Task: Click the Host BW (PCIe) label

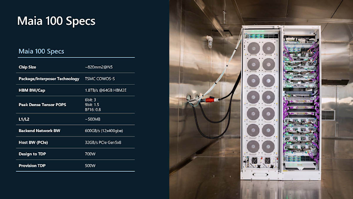Action: coord(33,143)
